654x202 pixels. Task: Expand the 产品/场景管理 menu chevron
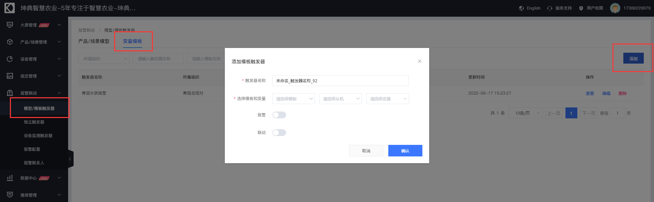[59, 42]
